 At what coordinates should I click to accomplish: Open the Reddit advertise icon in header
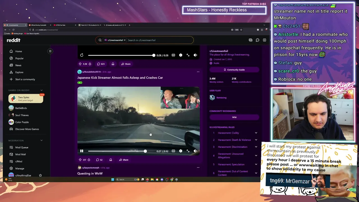(x=250, y=40)
